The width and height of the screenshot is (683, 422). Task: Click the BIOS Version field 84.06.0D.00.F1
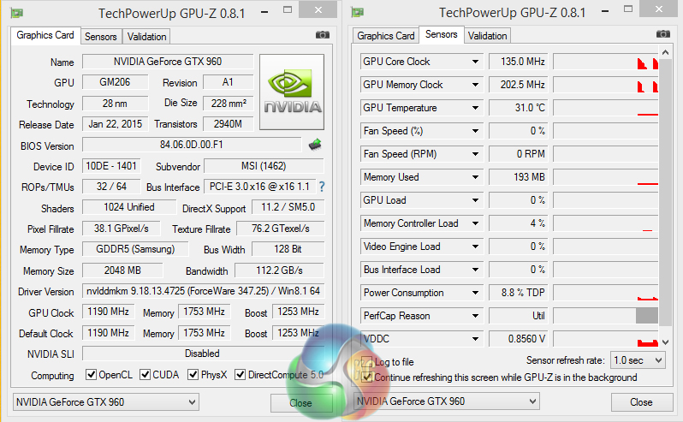(192, 145)
